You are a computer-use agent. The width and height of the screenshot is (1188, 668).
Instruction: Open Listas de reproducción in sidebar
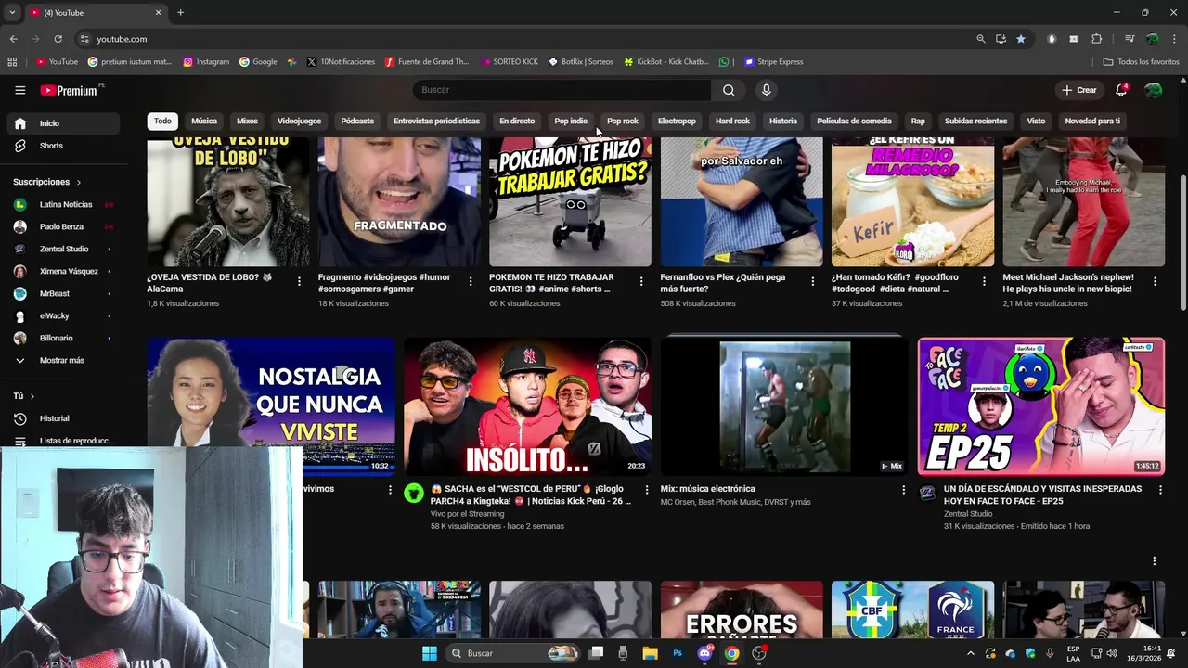tap(64, 441)
